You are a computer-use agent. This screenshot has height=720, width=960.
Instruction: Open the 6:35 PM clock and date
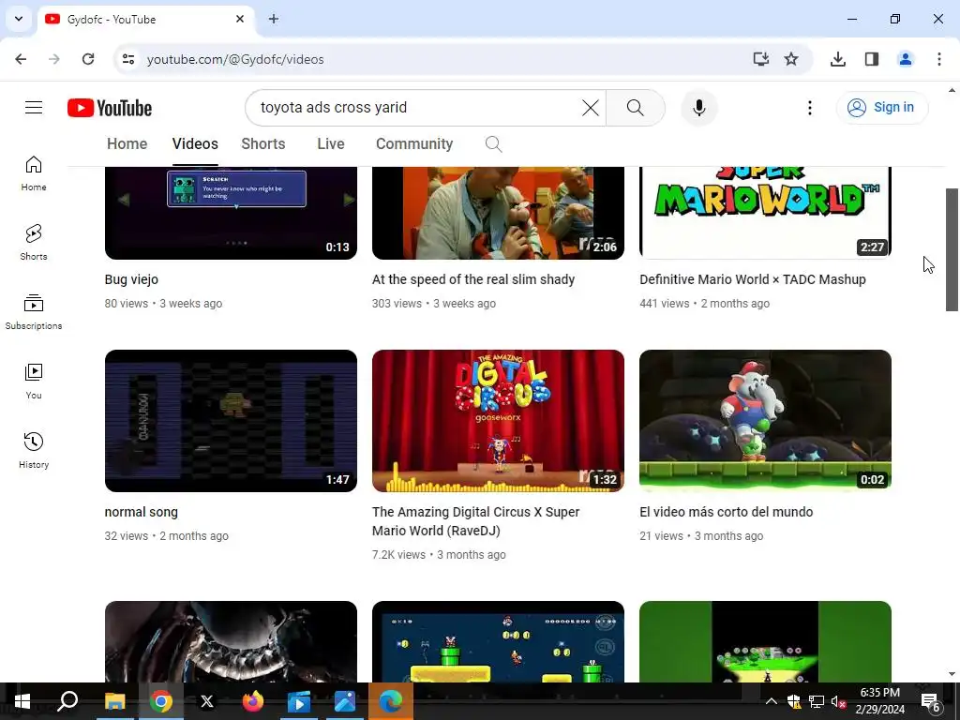point(879,701)
